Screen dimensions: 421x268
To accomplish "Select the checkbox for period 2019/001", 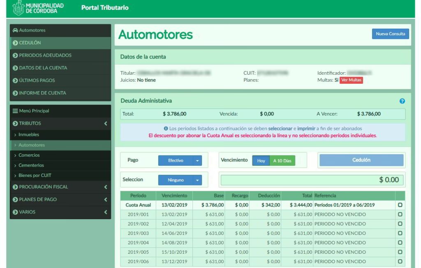I will [x=400, y=214].
